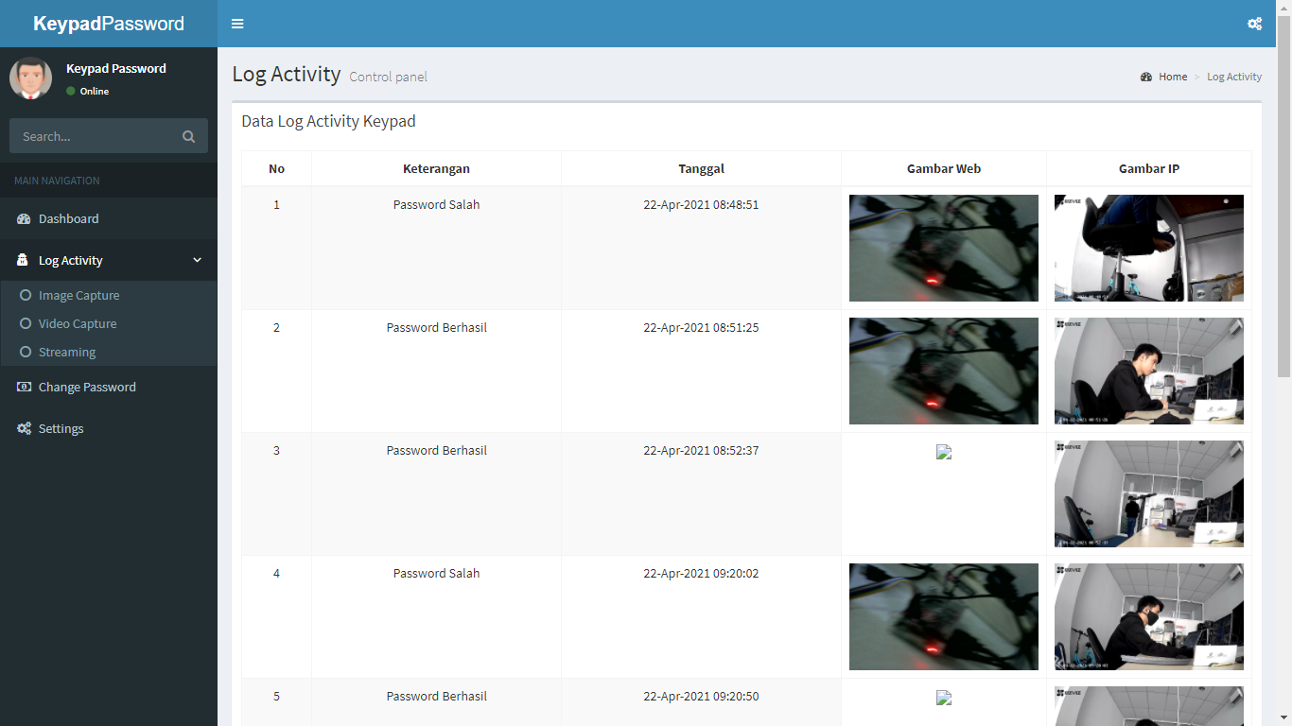
Task: Open control sidebar via gears icon
Action: coord(1254,24)
